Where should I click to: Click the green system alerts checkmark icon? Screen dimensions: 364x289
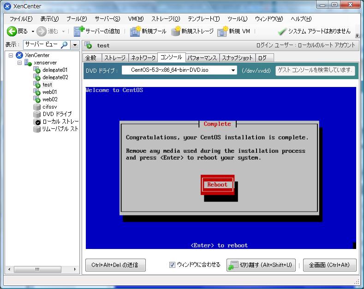282,31
